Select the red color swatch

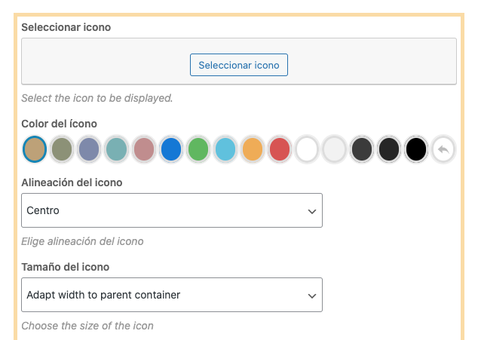280,149
